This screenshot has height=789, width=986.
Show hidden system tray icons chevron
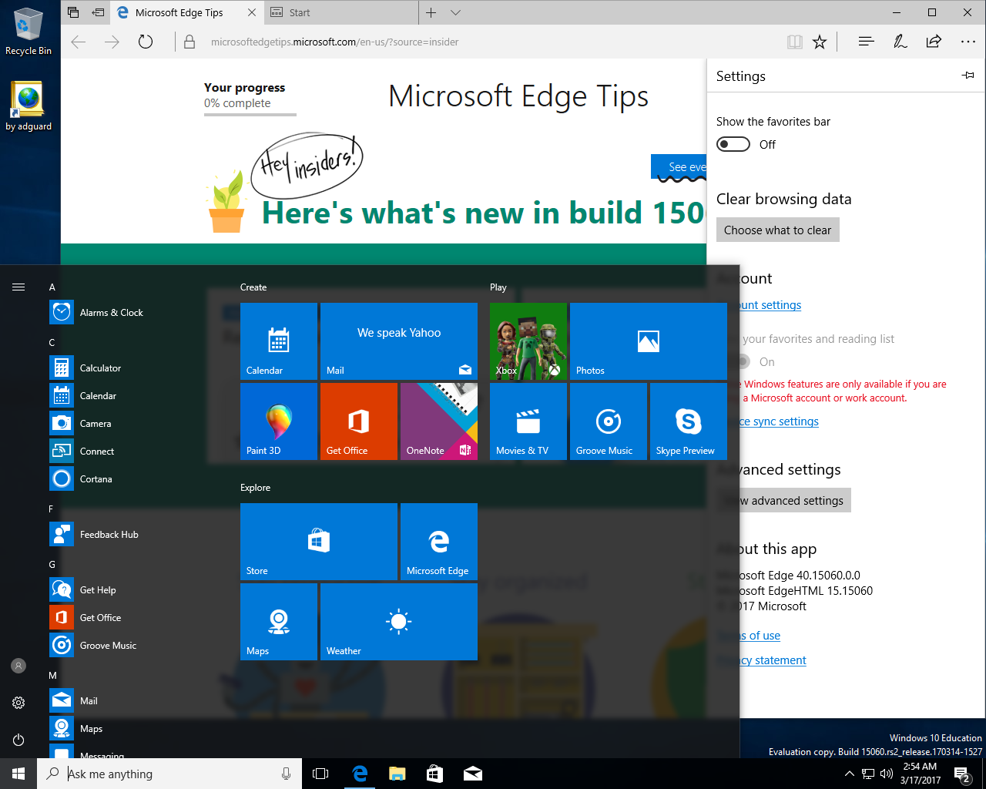849,774
